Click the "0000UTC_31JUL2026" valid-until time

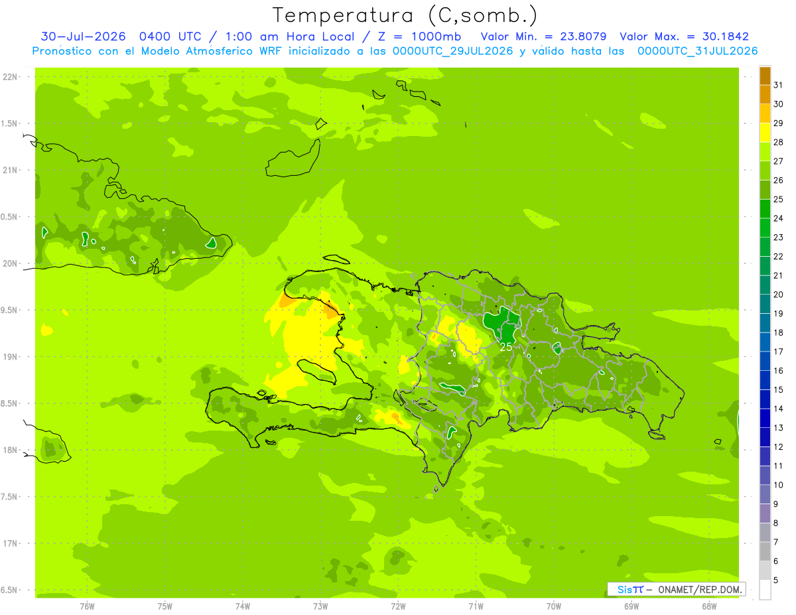[x=697, y=51]
